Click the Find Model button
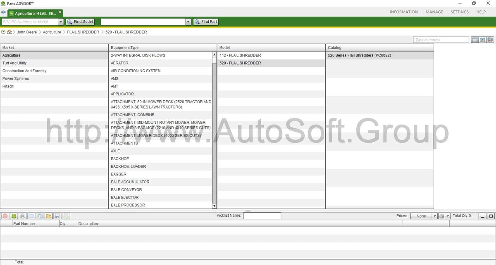The width and height of the screenshot is (496, 265). pyautogui.click(x=80, y=21)
